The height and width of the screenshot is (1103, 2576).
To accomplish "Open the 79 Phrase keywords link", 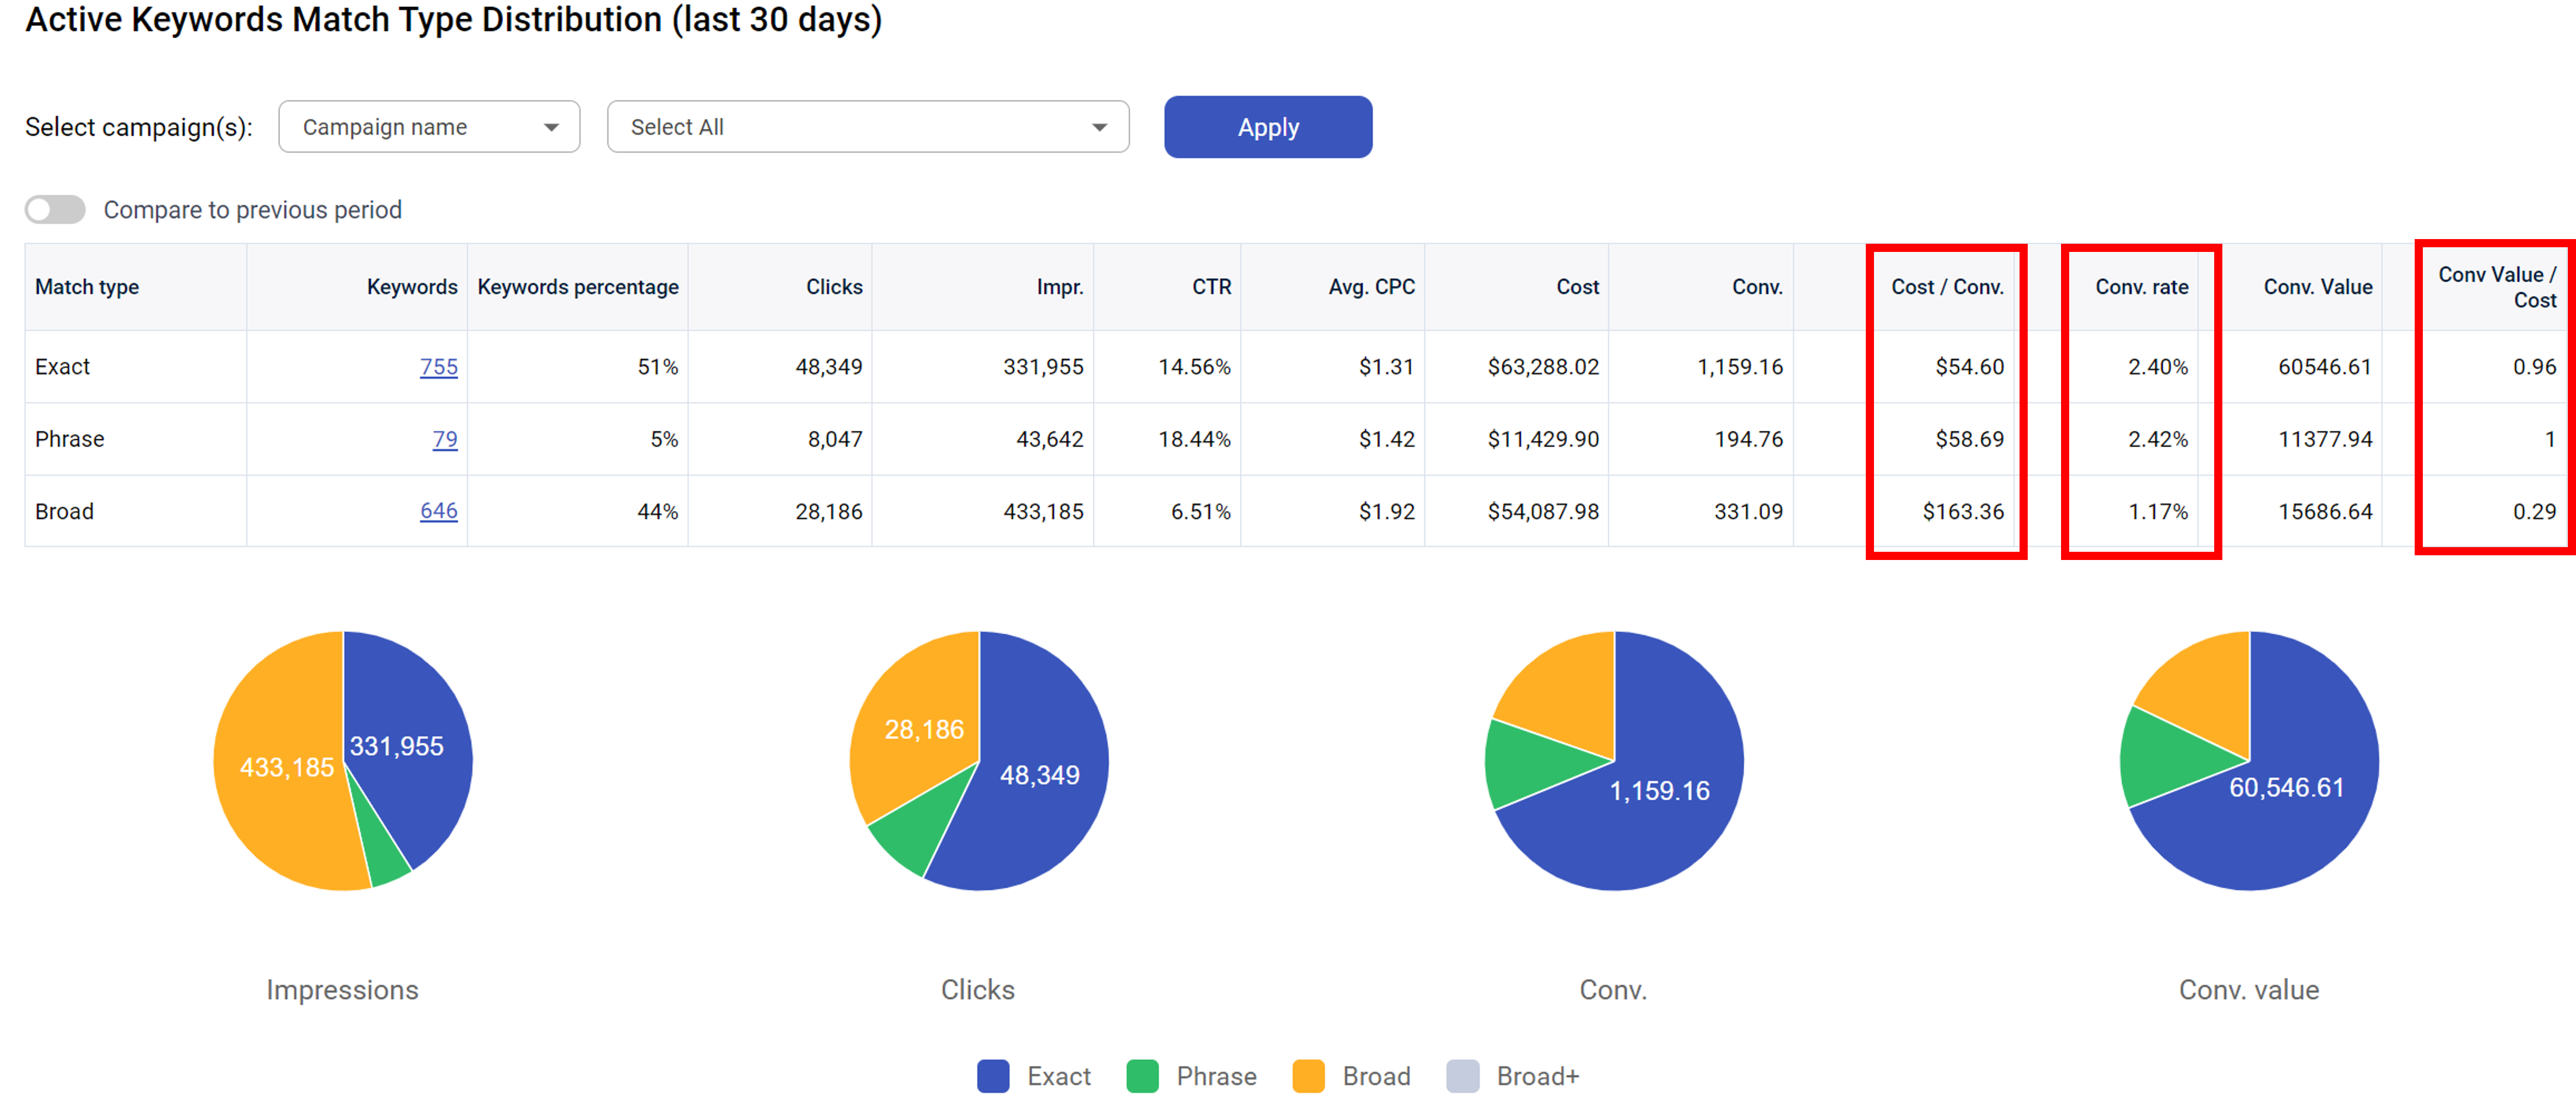I will tap(445, 439).
